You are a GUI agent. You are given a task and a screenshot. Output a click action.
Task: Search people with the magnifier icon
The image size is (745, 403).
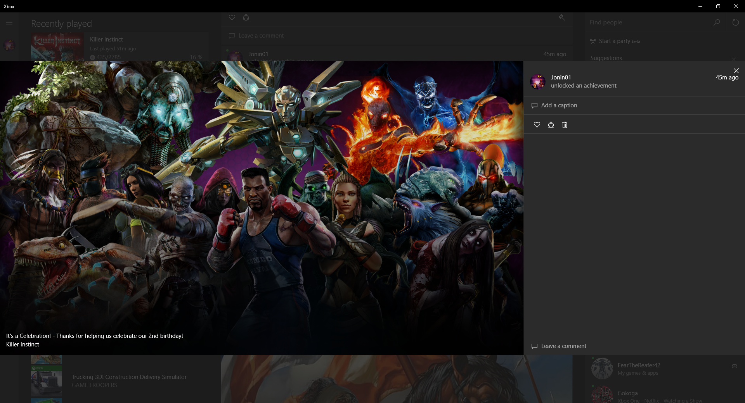pyautogui.click(x=717, y=22)
